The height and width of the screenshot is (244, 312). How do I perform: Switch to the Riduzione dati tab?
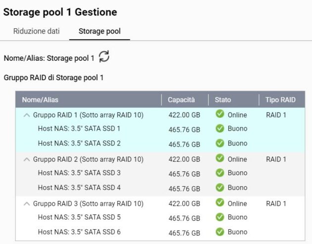coord(36,31)
